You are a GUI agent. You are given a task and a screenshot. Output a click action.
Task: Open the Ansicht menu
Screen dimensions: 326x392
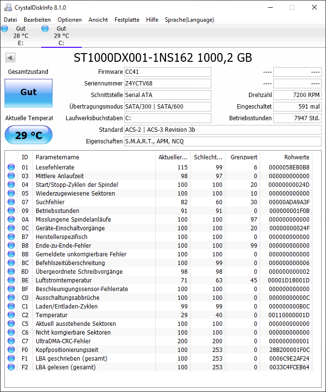coord(98,20)
